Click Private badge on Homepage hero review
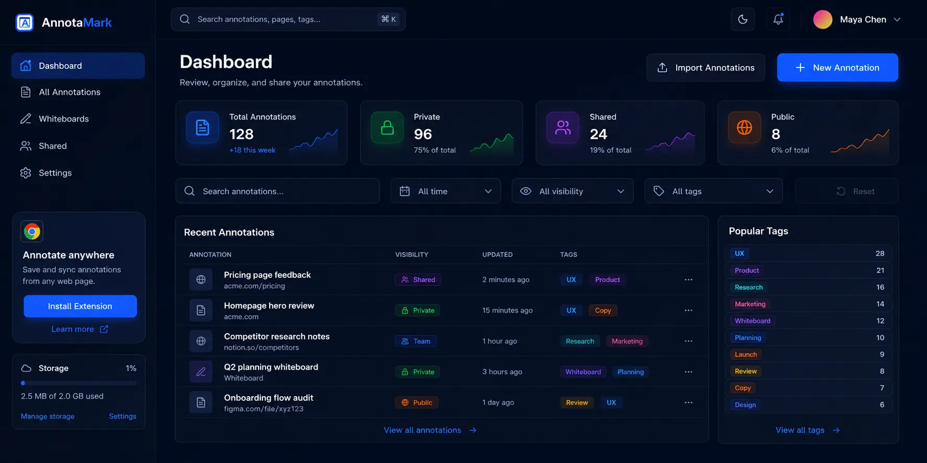Image resolution: width=927 pixels, height=463 pixels. 418,311
